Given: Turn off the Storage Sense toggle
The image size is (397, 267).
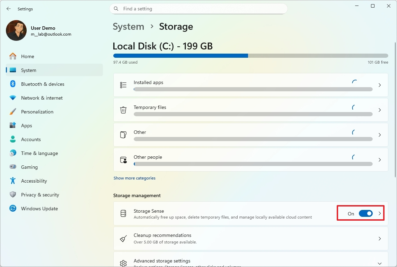Looking at the screenshot, I should (365, 214).
